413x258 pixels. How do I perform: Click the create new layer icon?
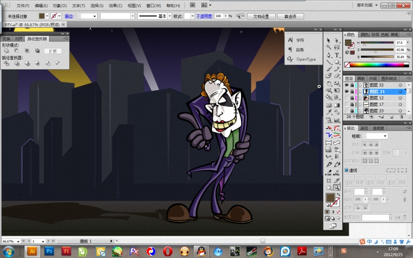[391, 117]
